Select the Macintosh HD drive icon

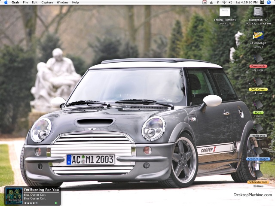(x=258, y=12)
